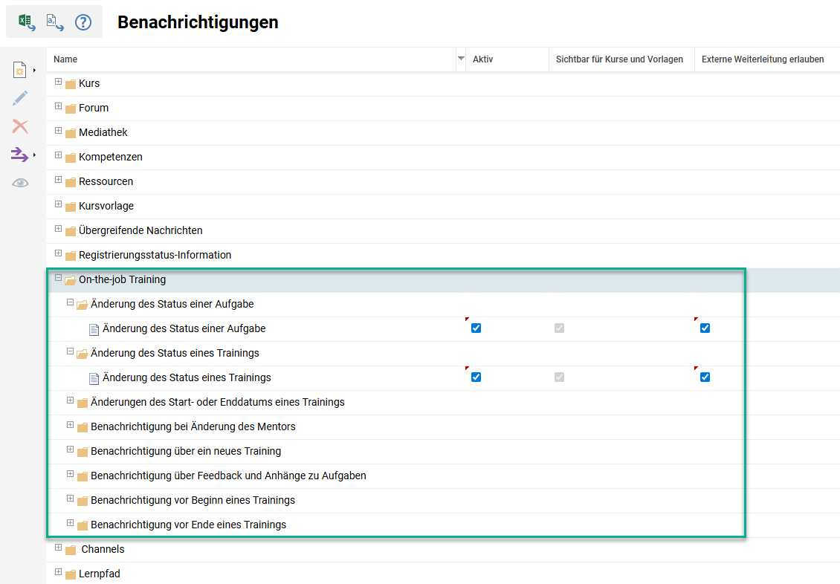Expand the Kurs folder
Screen dimensions: 840x584
point(58,82)
